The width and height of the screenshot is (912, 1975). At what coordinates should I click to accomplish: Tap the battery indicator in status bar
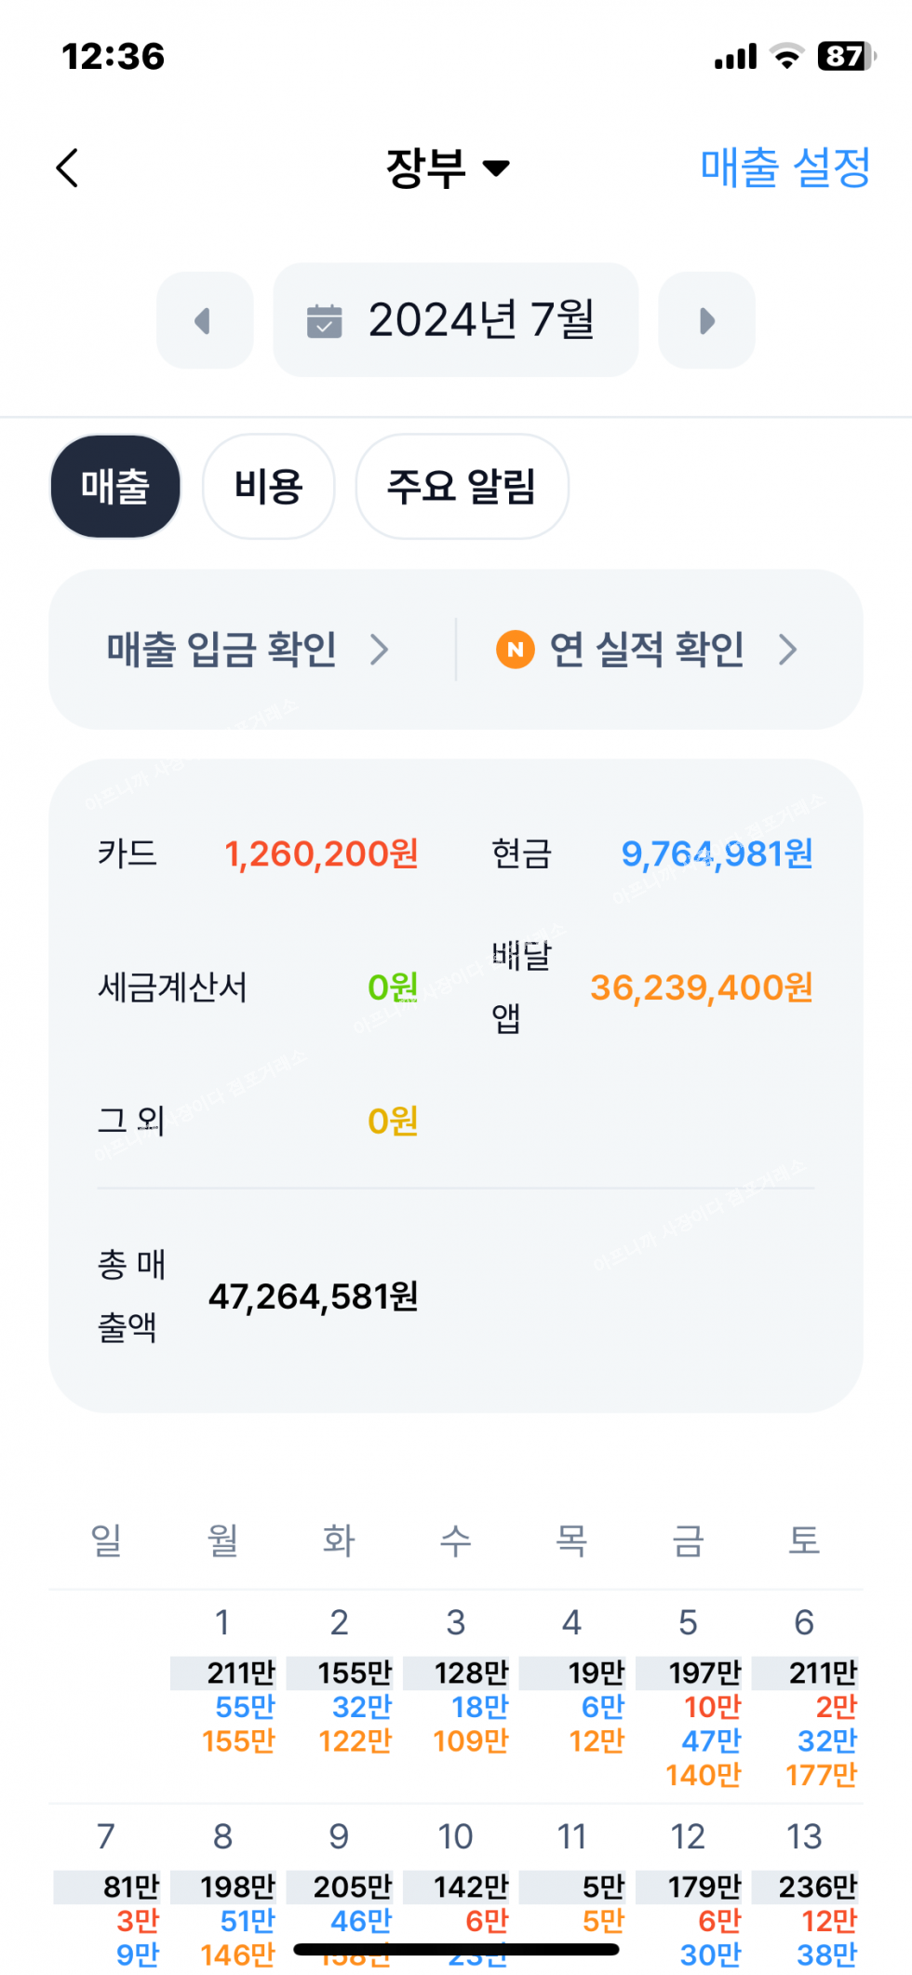(845, 57)
